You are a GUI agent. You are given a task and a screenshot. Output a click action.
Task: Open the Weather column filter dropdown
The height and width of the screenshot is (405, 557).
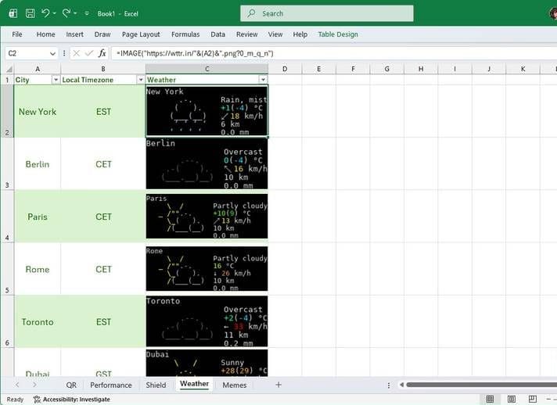point(263,80)
